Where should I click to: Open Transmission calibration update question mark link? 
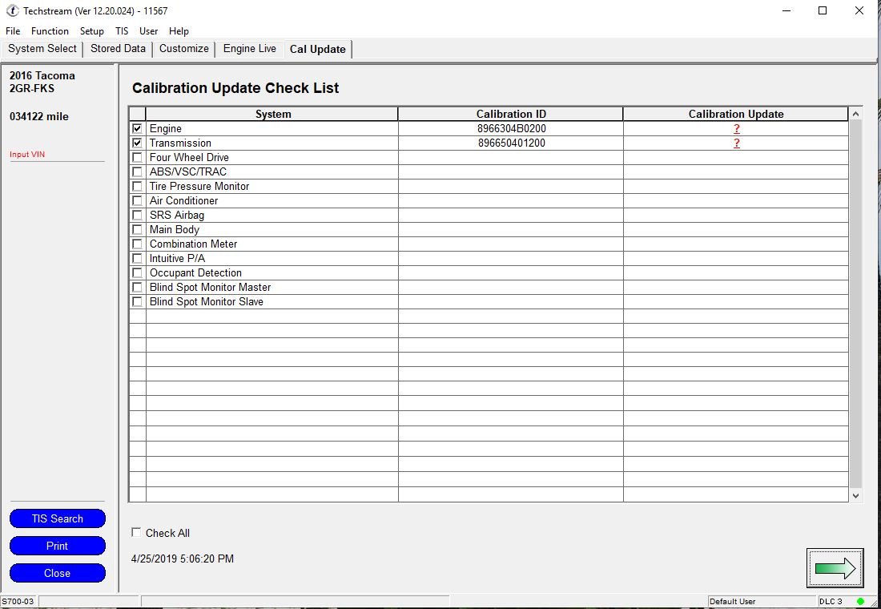tap(736, 143)
